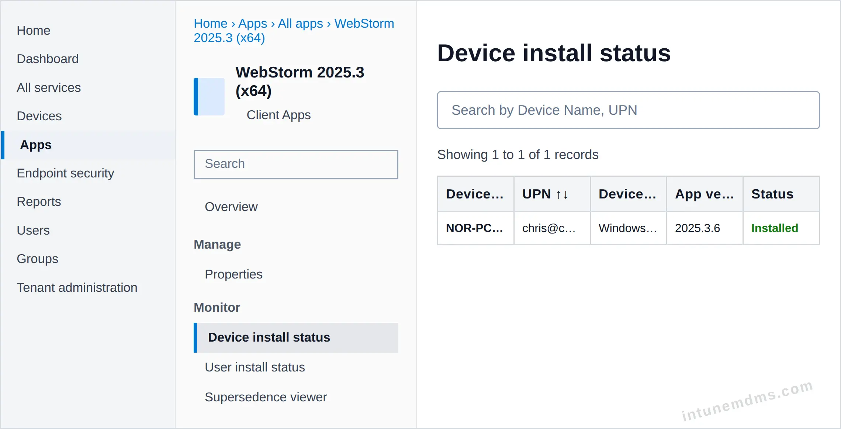This screenshot has height=429, width=841.
Task: Click the Apps breadcrumb link
Action: pos(253,23)
